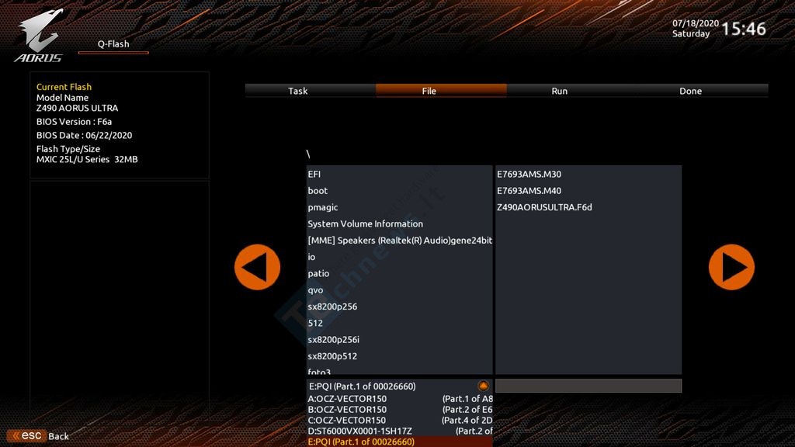
Task: Choose highlighted drive E:PQI in list
Action: (x=400, y=442)
